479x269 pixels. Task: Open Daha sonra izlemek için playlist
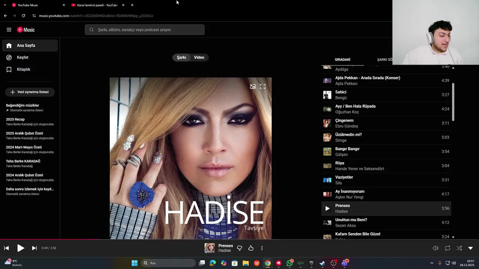(x=30, y=191)
